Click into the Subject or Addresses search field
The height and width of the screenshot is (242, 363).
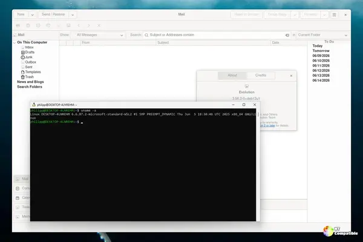(x=217, y=35)
